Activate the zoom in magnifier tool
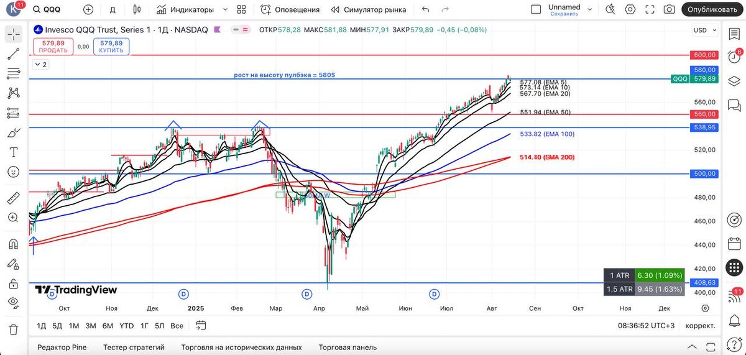The width and height of the screenshot is (746, 355). (x=14, y=218)
